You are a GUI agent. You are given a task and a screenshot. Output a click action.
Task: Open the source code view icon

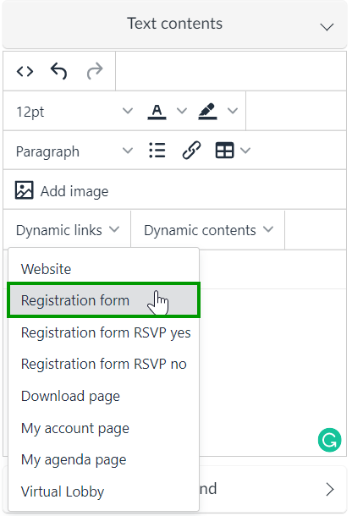pyautogui.click(x=25, y=71)
